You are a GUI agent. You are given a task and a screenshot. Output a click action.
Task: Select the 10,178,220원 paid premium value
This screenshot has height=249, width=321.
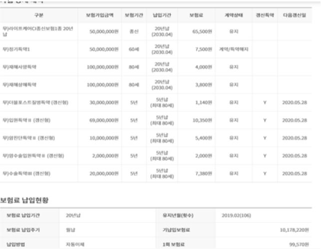[x=294, y=230]
